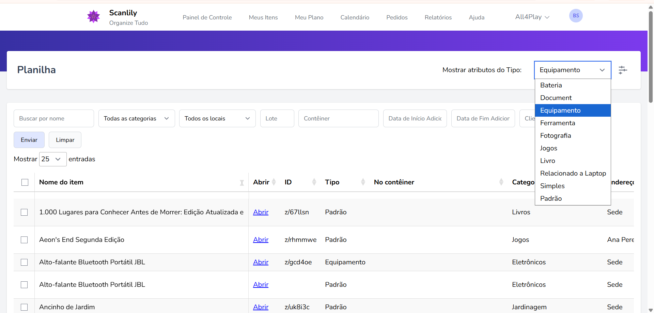
Task: Choose Relacionado a Laptop option
Action: (x=573, y=173)
